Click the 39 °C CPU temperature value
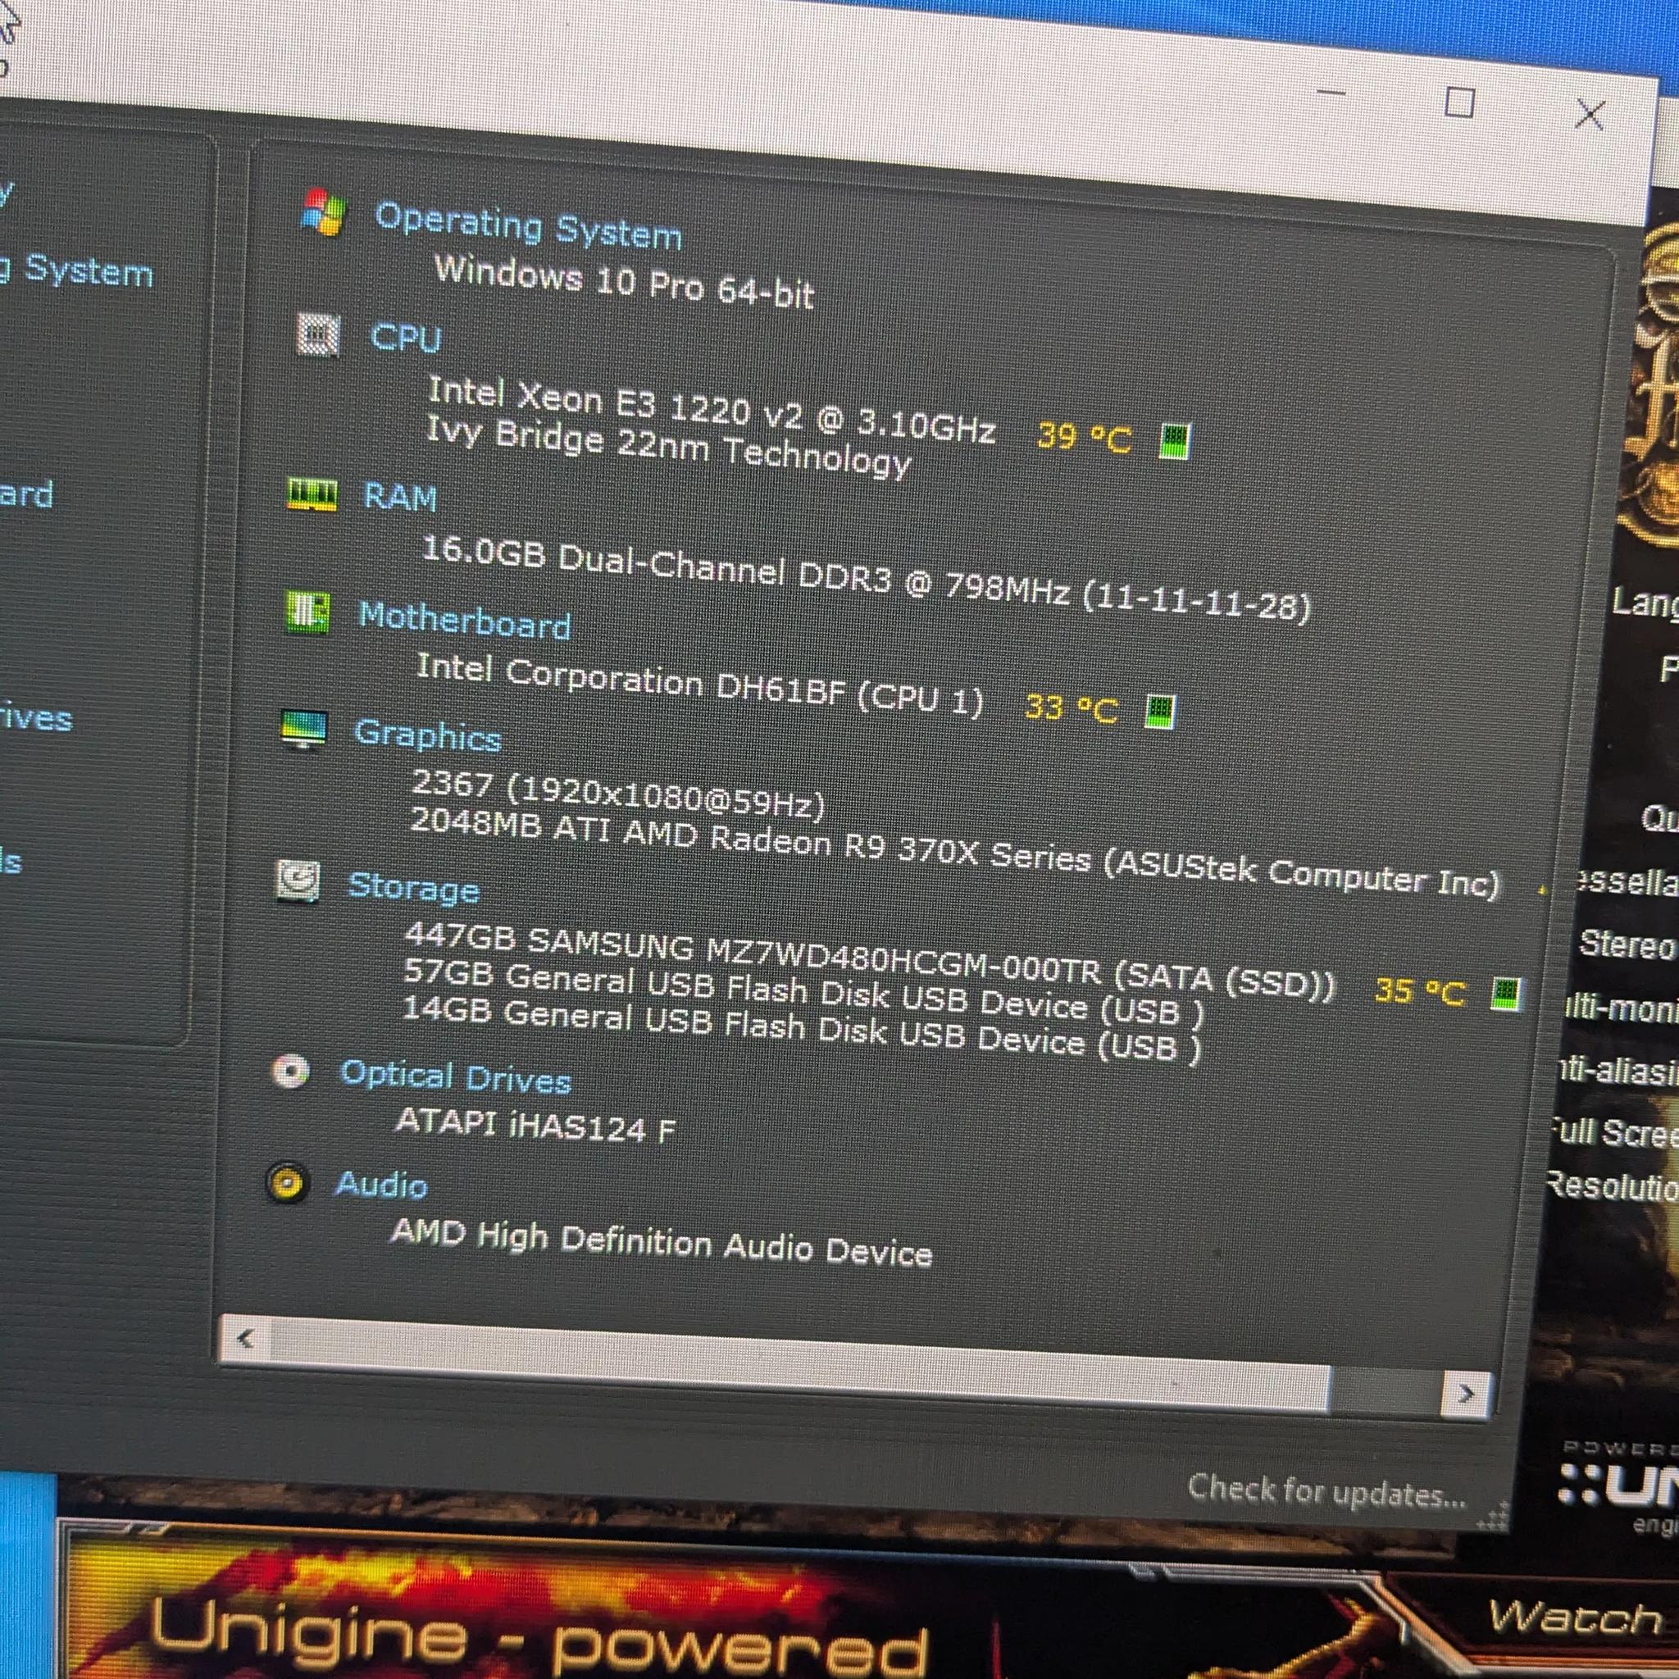Viewport: 1679px width, 1679px height. click(x=1085, y=436)
